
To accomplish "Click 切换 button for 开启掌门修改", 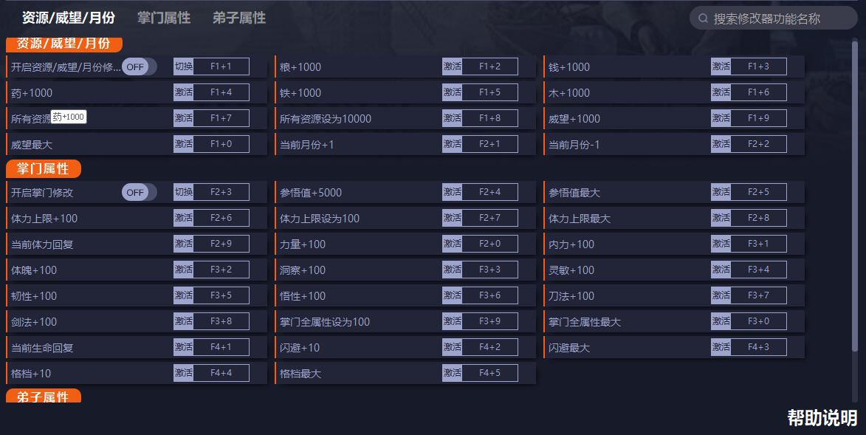I will 183,192.
